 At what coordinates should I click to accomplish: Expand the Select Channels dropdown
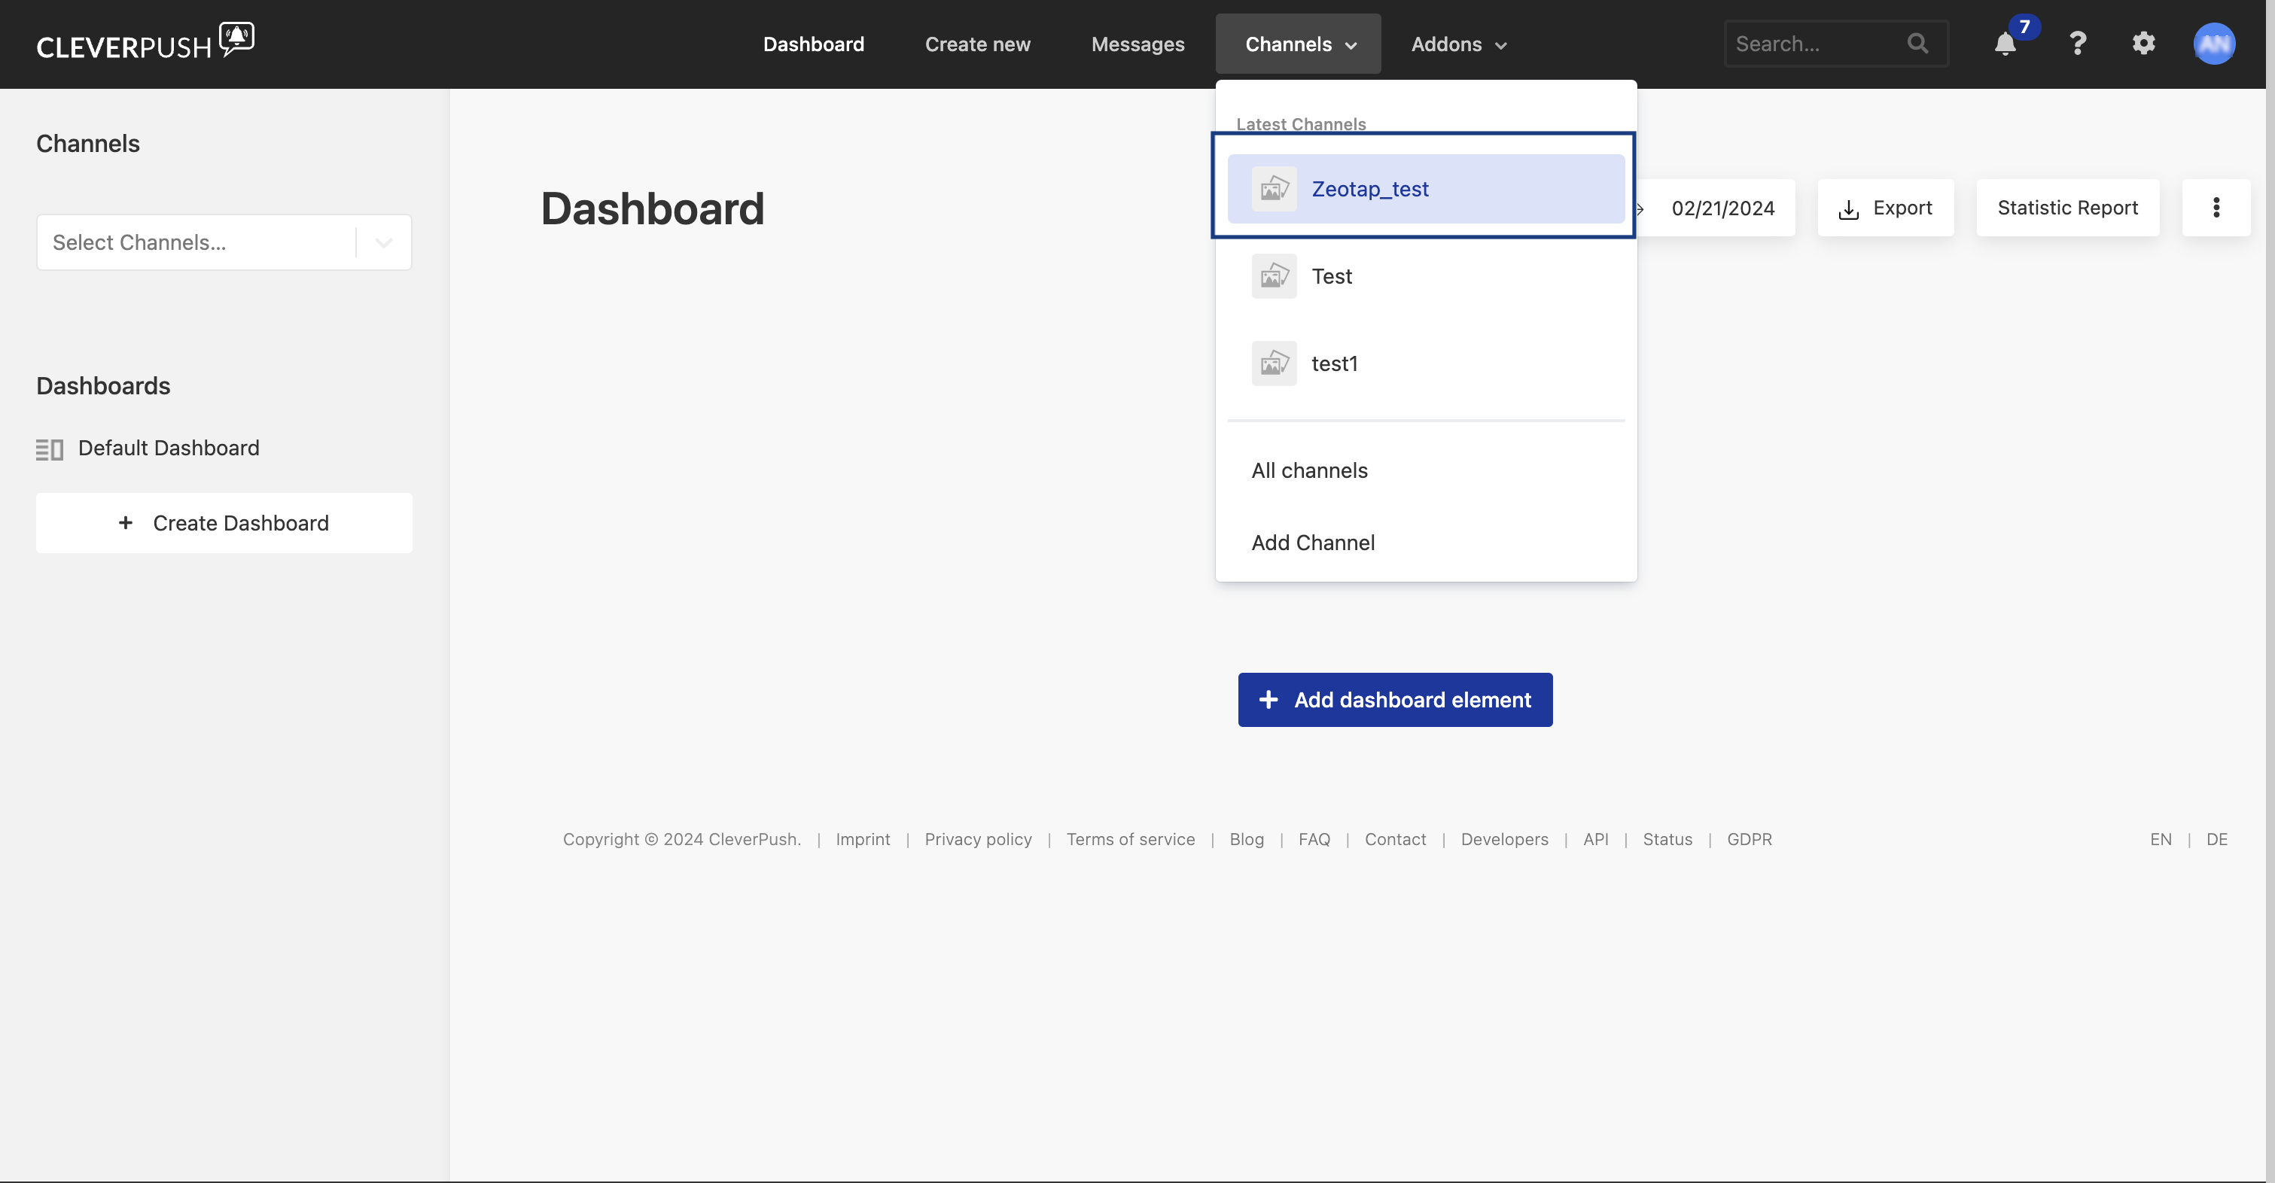coord(383,243)
